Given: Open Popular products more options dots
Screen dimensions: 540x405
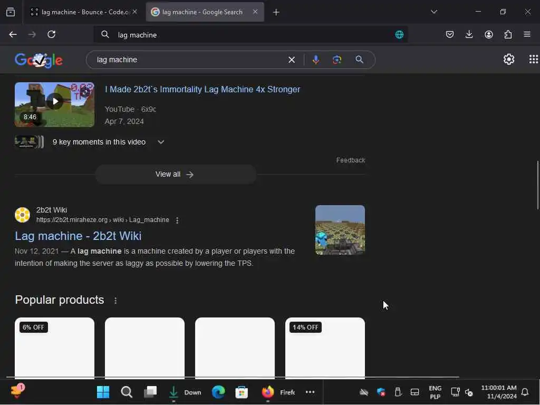Looking at the screenshot, I should point(115,300).
